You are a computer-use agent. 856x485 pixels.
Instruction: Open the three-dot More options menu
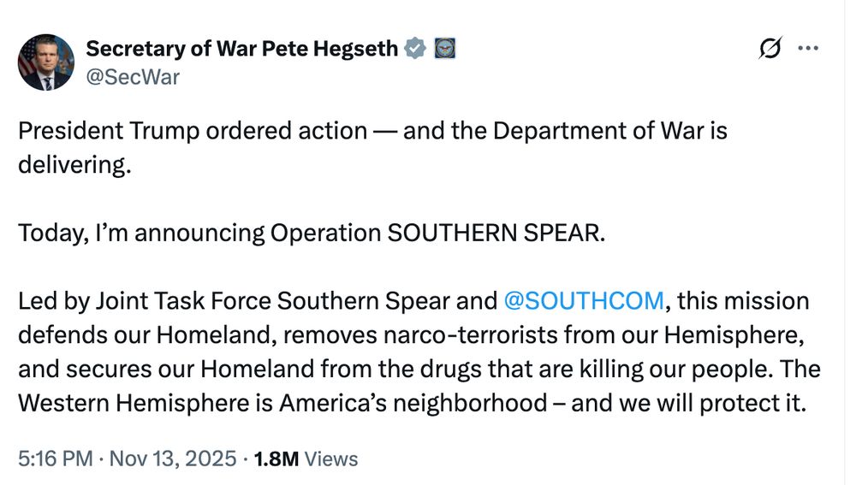pos(808,49)
